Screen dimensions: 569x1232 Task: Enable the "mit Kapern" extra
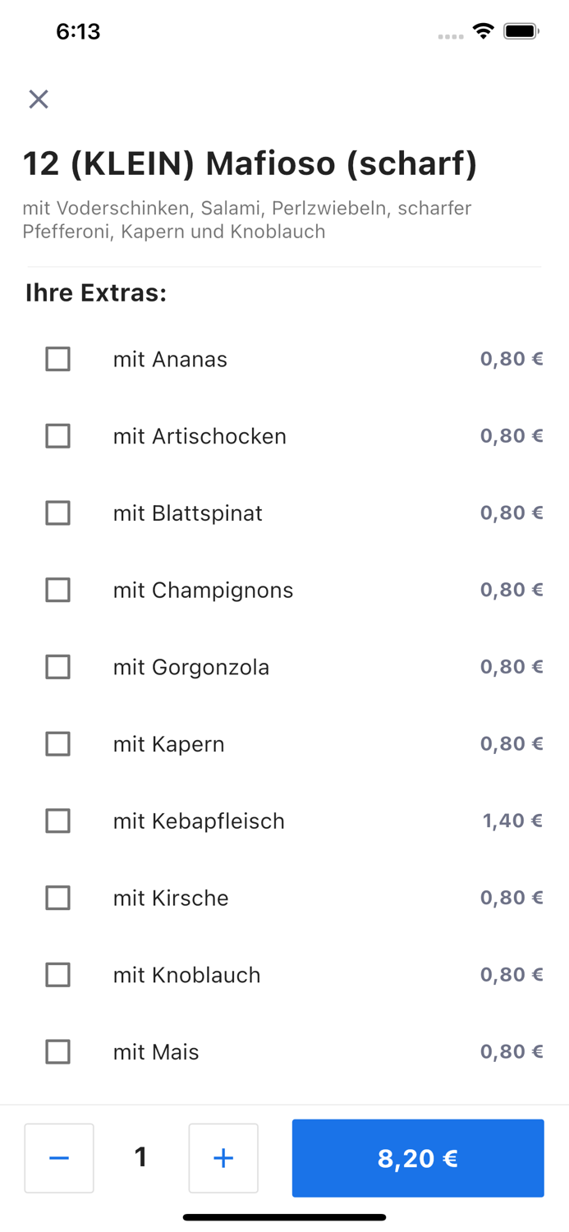point(57,743)
